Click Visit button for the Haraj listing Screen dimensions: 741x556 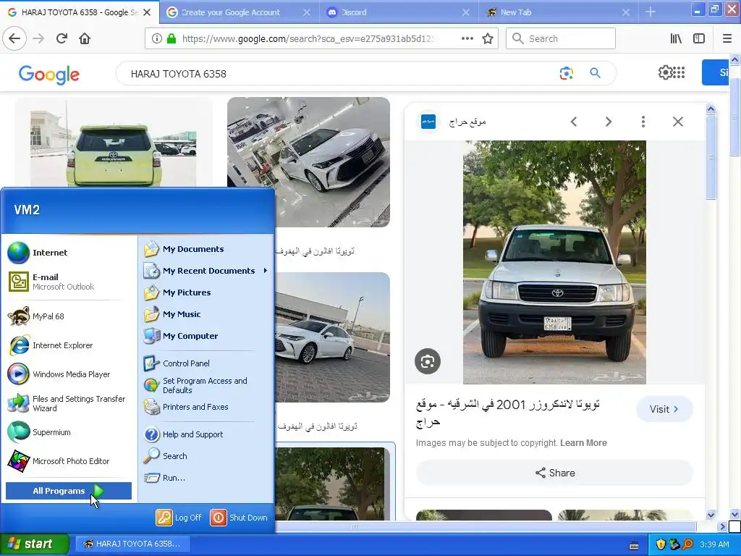coord(664,409)
